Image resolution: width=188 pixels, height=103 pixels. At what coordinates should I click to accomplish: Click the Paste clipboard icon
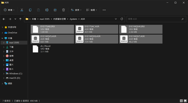(x=38, y=10)
